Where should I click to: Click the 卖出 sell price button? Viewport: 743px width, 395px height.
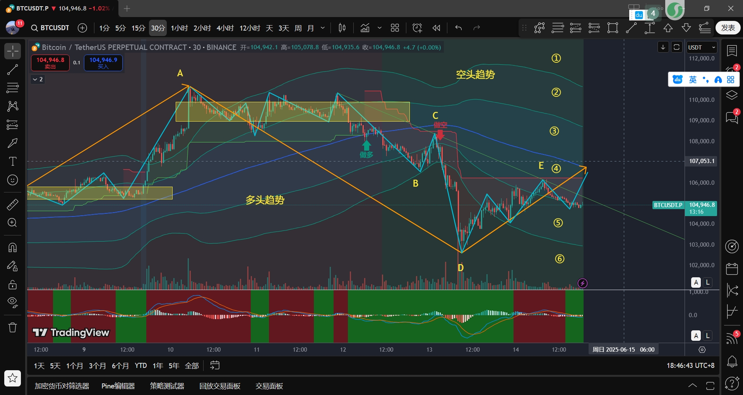click(50, 63)
